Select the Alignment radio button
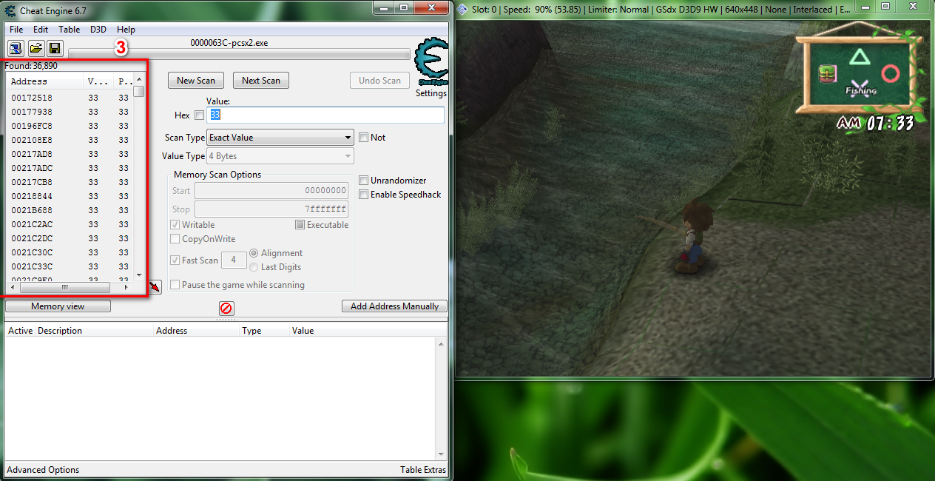This screenshot has height=481, width=935. coord(254,253)
